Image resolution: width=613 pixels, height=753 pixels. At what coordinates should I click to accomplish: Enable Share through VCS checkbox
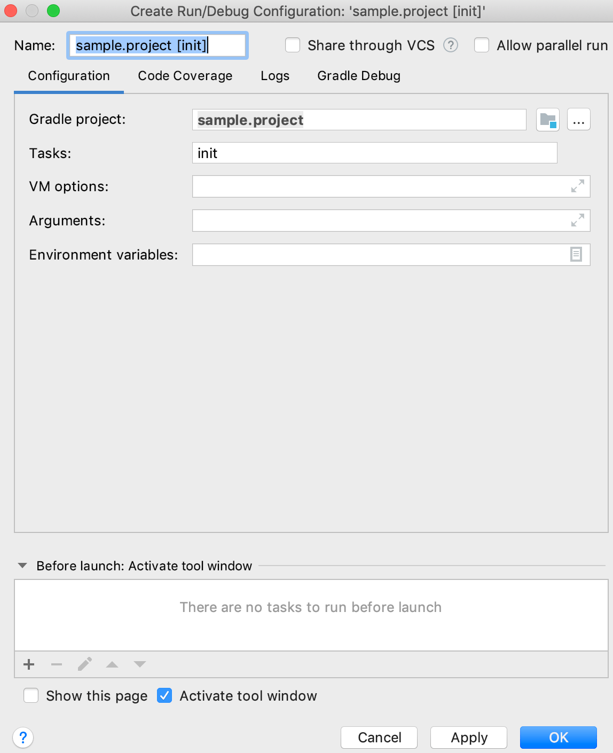pyautogui.click(x=293, y=45)
